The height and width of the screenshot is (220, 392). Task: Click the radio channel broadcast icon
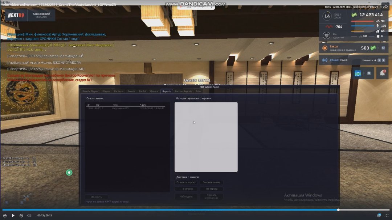click(x=324, y=60)
